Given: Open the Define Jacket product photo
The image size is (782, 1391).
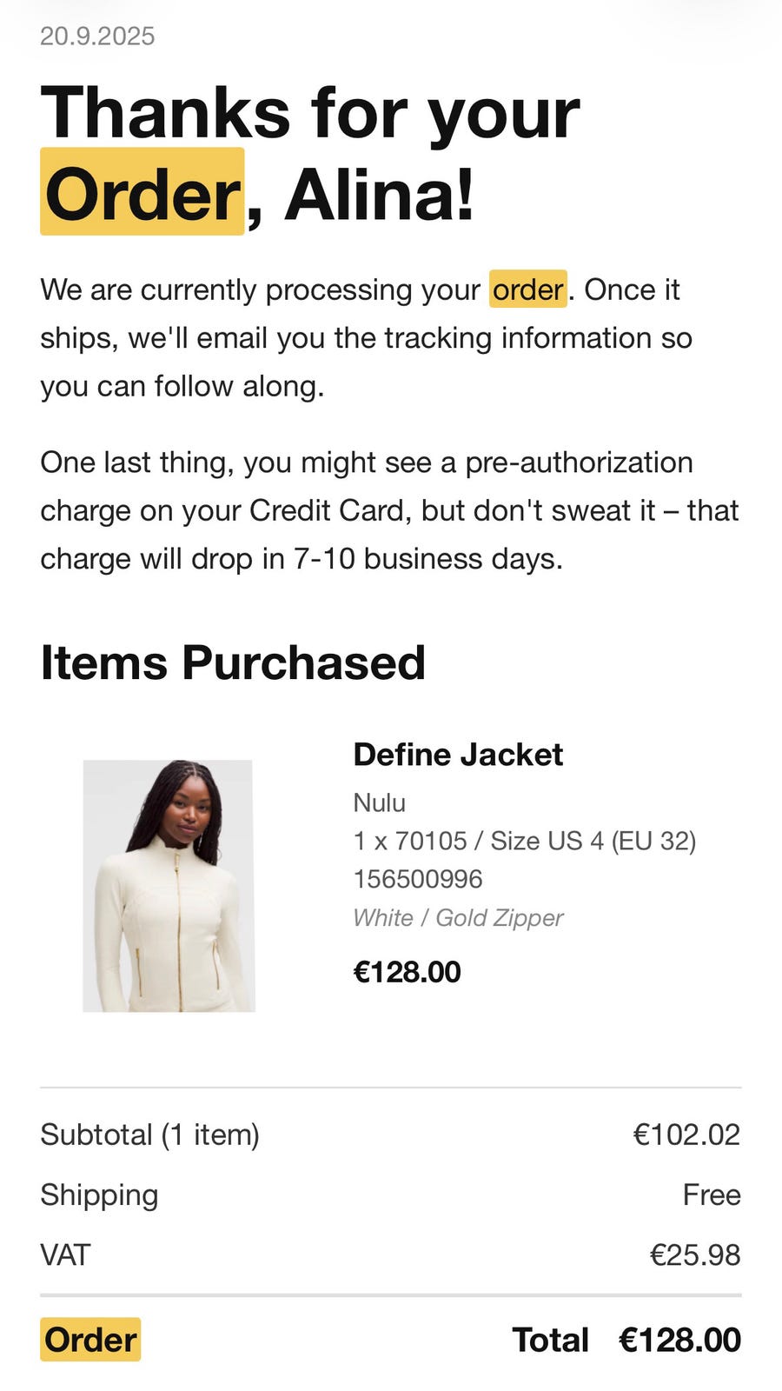Looking at the screenshot, I should 169,885.
